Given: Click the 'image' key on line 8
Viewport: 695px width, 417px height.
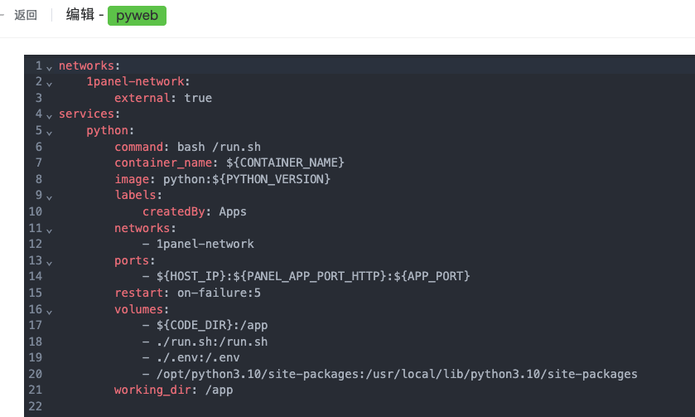Looking at the screenshot, I should pyautogui.click(x=132, y=179).
